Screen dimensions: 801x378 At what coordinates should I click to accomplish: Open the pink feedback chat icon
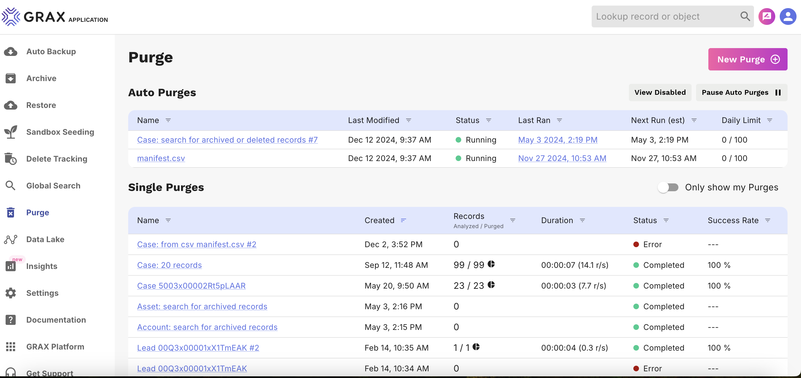[767, 16]
